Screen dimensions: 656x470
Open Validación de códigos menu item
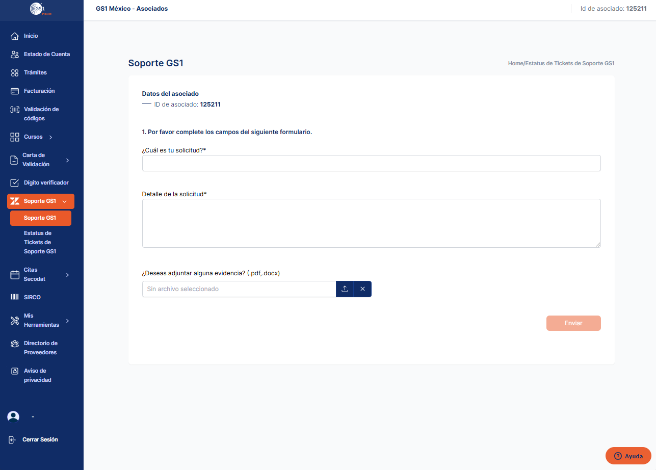click(41, 114)
